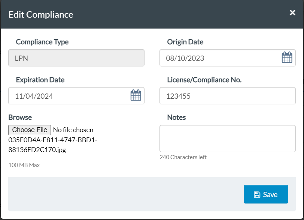Click the calendar icon beside 08/10/2023
304x220 pixels.
[287, 57]
